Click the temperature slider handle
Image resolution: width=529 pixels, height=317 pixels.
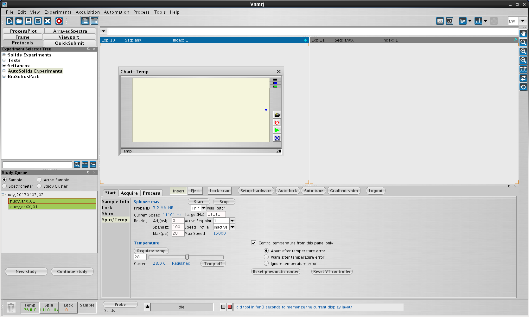point(187,257)
